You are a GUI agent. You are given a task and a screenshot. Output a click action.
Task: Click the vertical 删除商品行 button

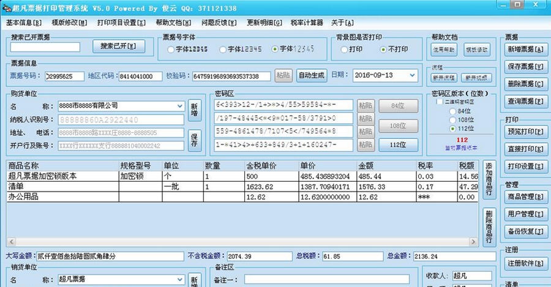(x=489, y=227)
